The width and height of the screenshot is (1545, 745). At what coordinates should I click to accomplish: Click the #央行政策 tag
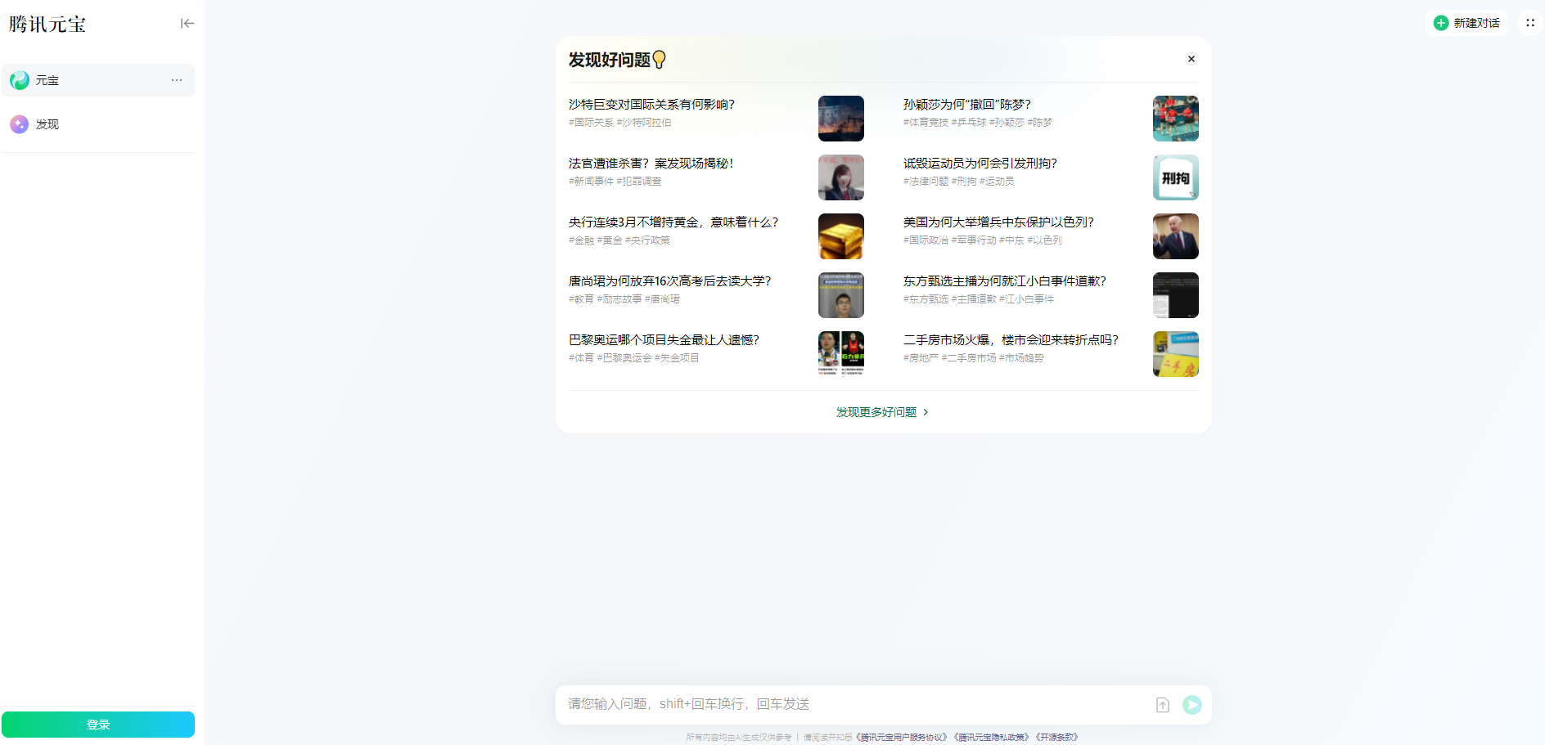(x=648, y=240)
